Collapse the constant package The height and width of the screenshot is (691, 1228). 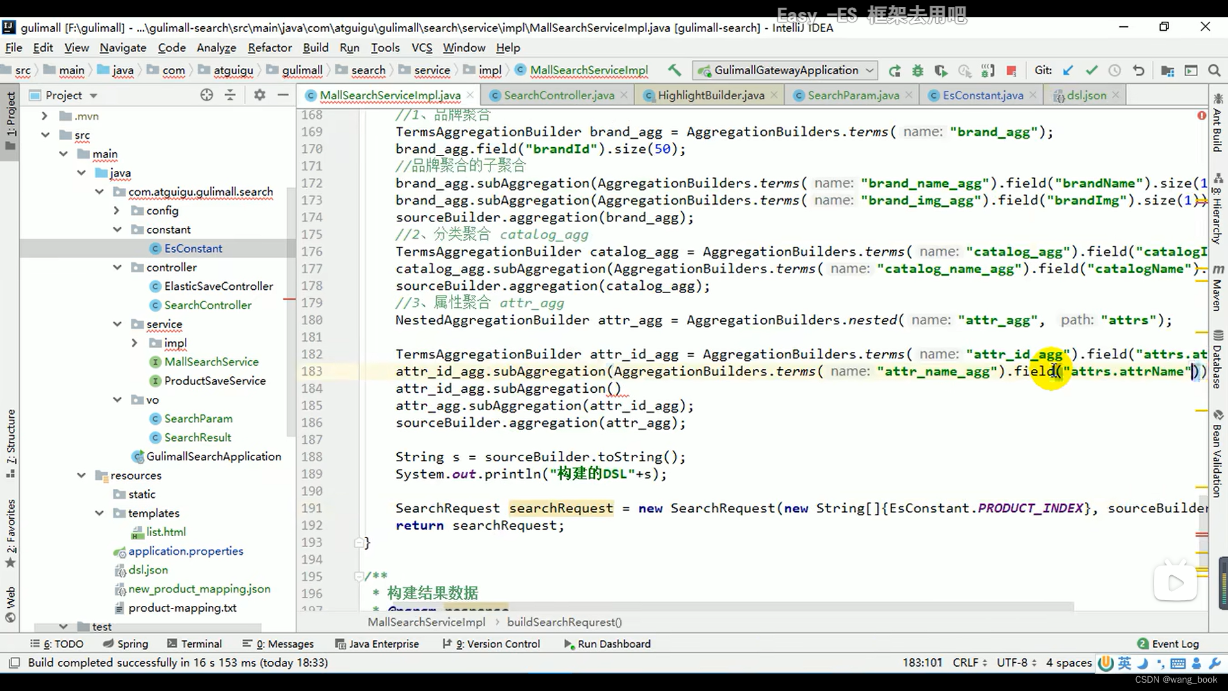(x=117, y=230)
